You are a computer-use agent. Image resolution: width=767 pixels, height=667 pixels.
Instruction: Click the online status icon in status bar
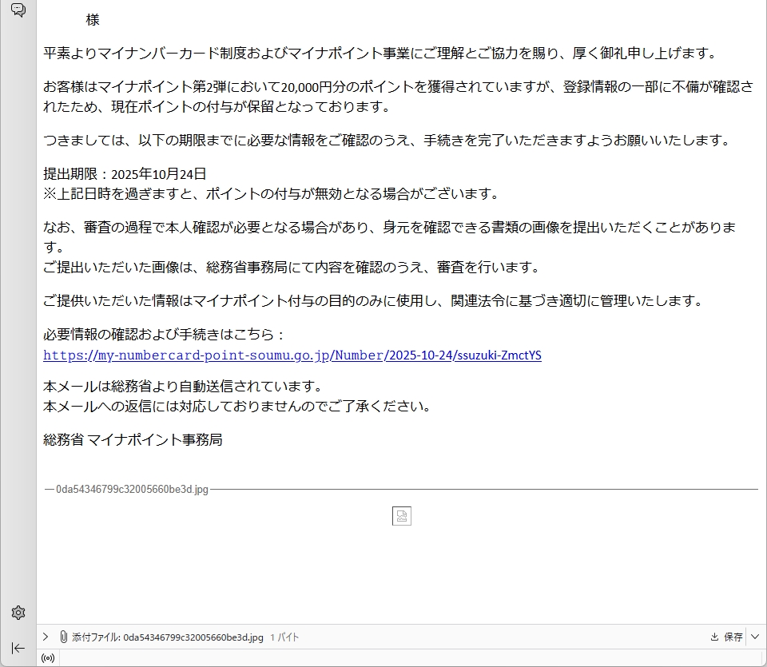pos(48,658)
